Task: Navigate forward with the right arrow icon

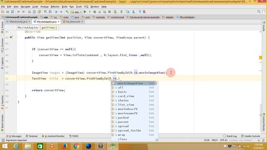Action: coord(61,12)
